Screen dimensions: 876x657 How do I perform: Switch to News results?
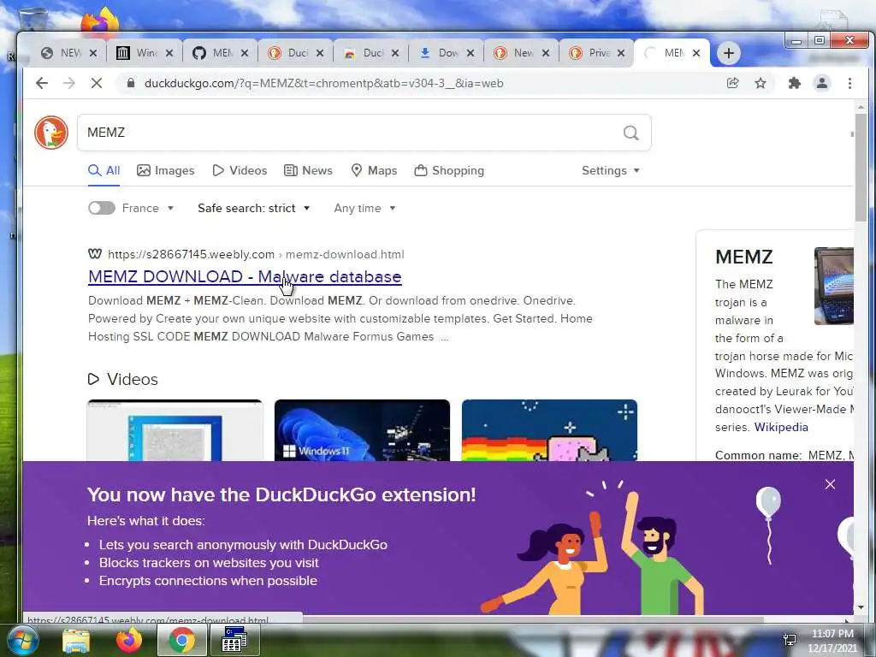tap(308, 170)
